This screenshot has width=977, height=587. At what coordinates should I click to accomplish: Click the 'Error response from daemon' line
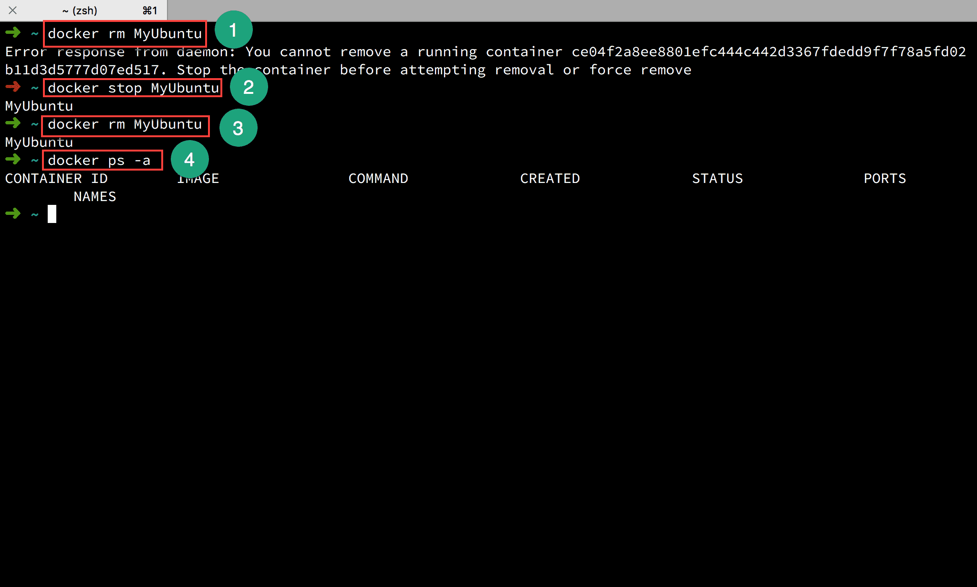coord(486,51)
